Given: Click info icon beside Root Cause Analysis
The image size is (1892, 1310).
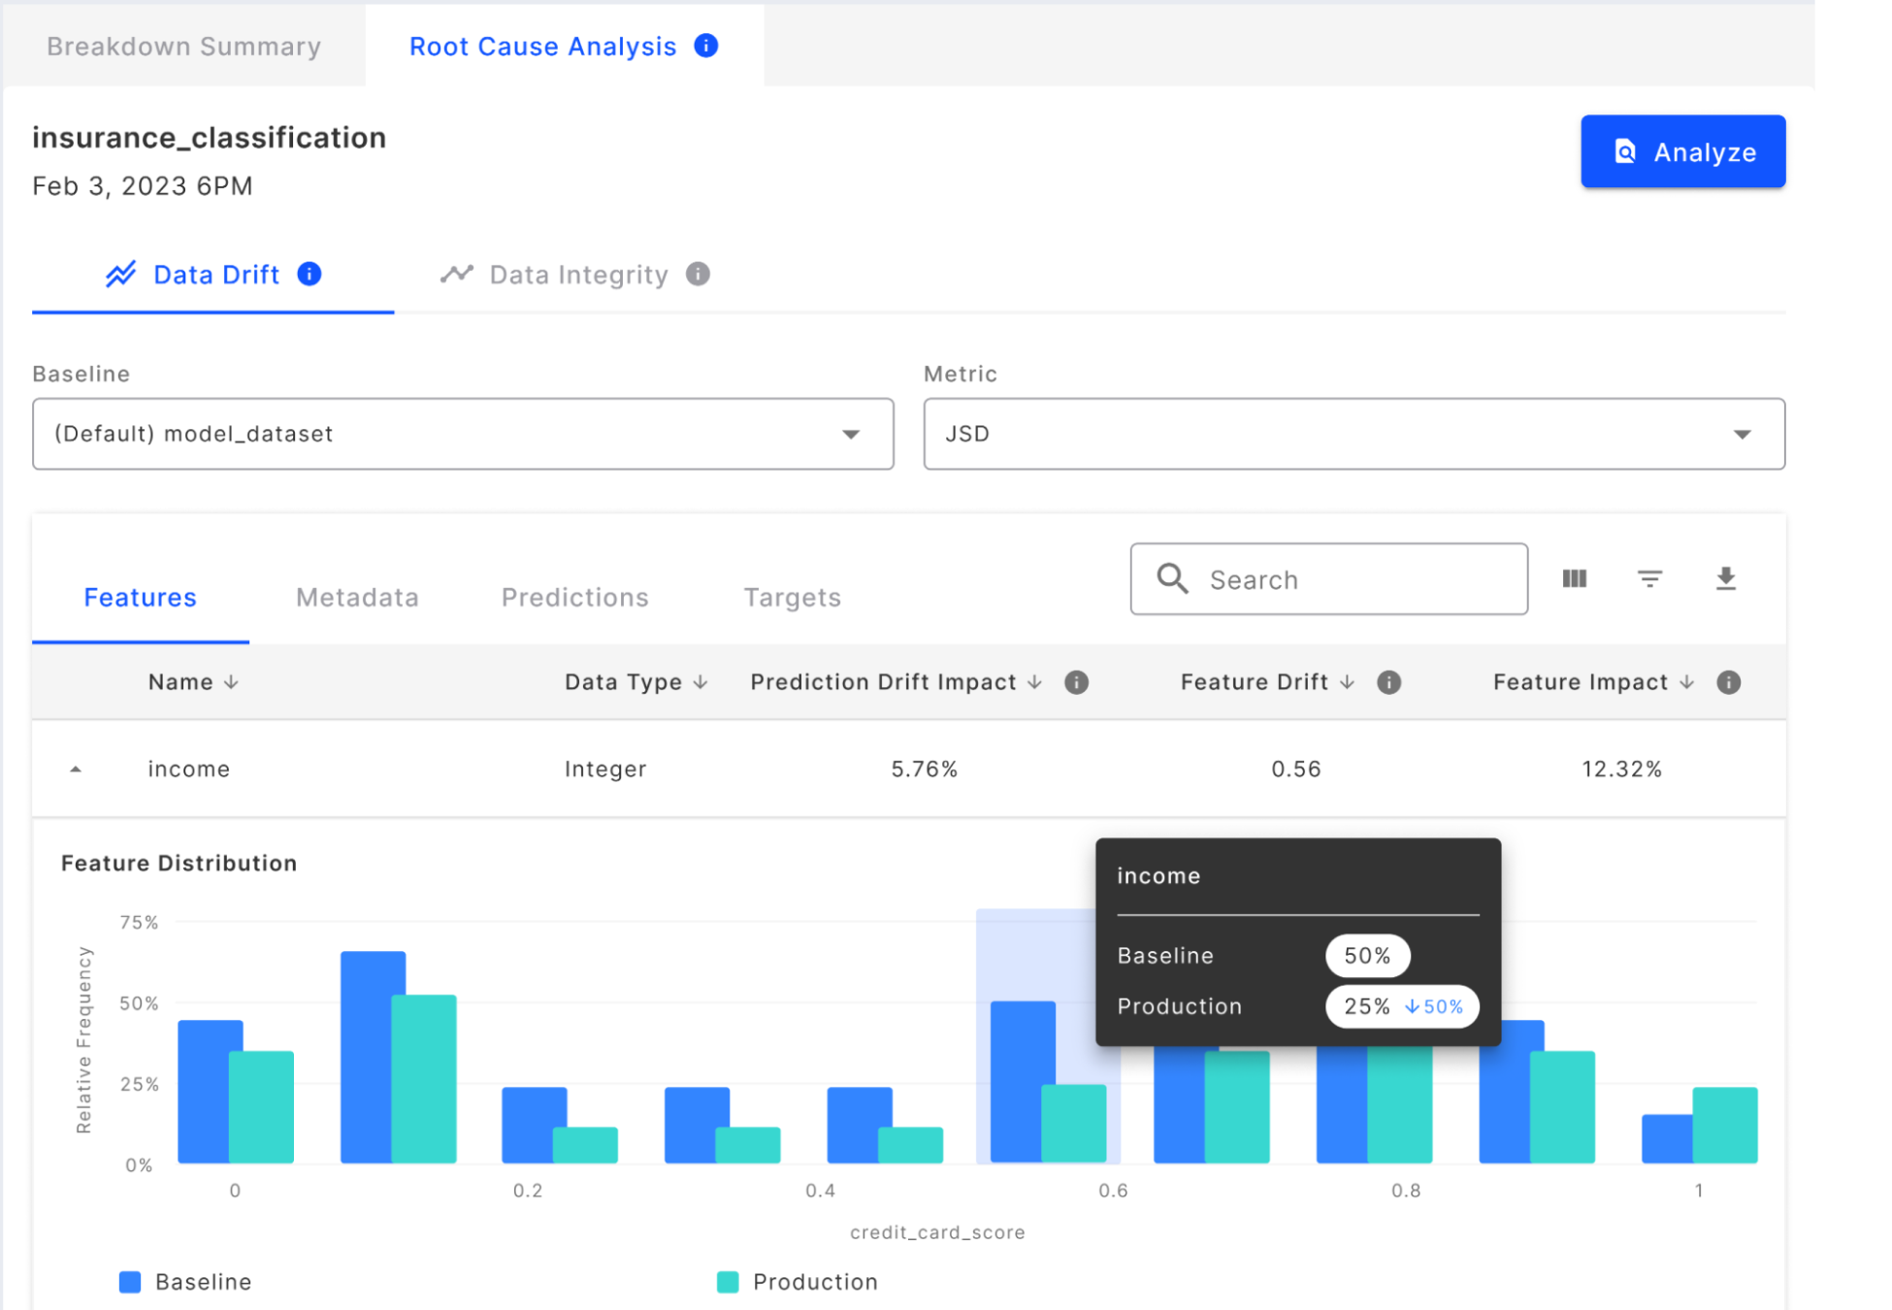Looking at the screenshot, I should coord(706,46).
